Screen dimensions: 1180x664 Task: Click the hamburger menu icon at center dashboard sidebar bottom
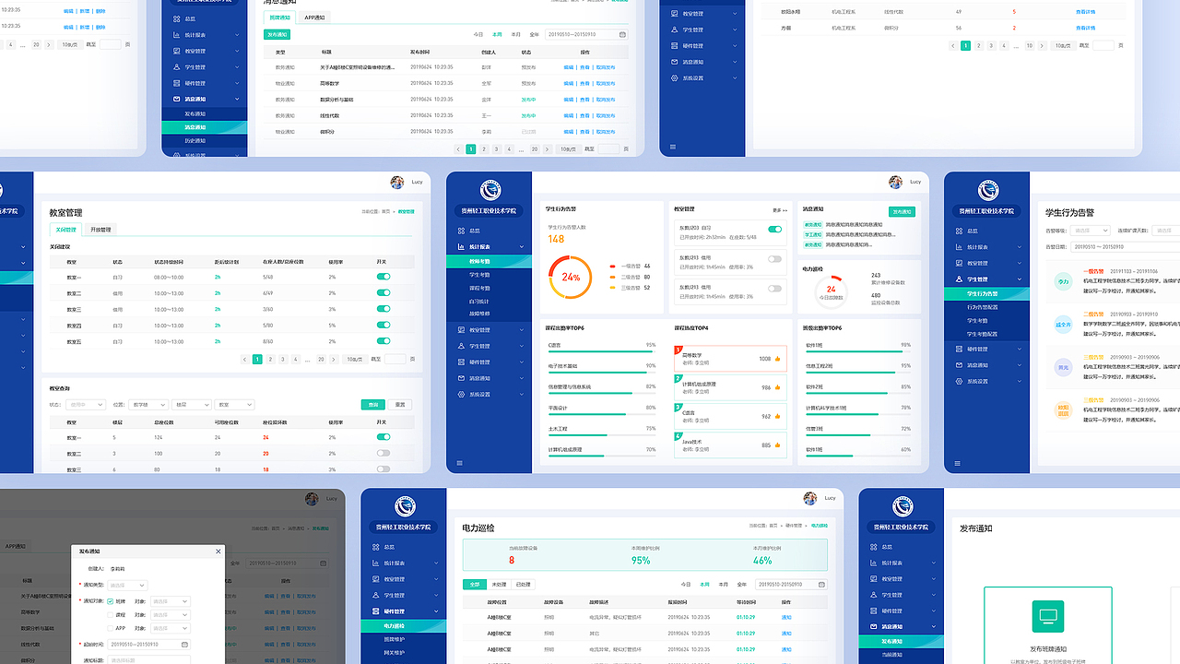point(461,463)
